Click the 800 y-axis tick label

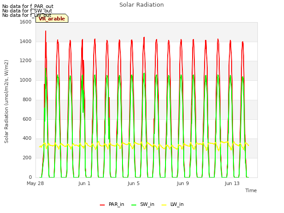[27, 99]
